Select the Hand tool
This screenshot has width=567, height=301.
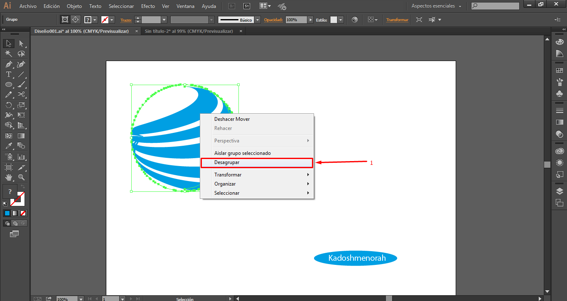(x=9, y=177)
